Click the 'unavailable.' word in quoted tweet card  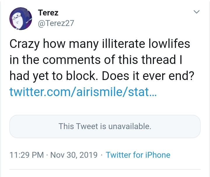[129, 126]
